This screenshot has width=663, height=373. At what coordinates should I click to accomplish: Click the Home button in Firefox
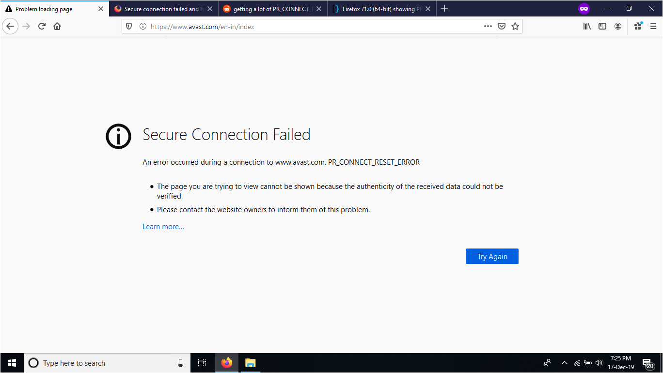click(57, 26)
